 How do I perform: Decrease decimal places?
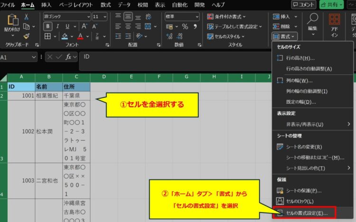coord(179,36)
